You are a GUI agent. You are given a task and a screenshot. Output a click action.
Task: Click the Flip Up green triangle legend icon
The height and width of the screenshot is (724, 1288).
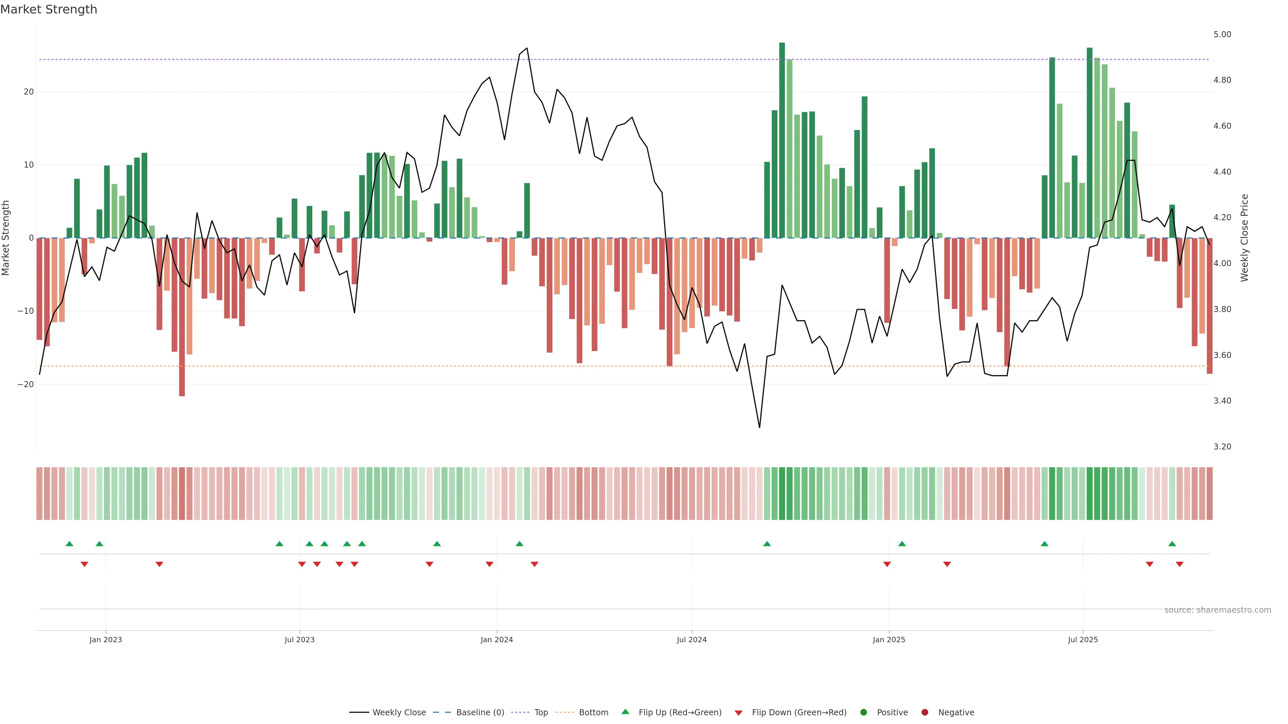click(x=625, y=712)
